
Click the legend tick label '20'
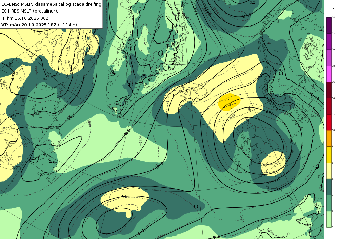click(333, 50)
